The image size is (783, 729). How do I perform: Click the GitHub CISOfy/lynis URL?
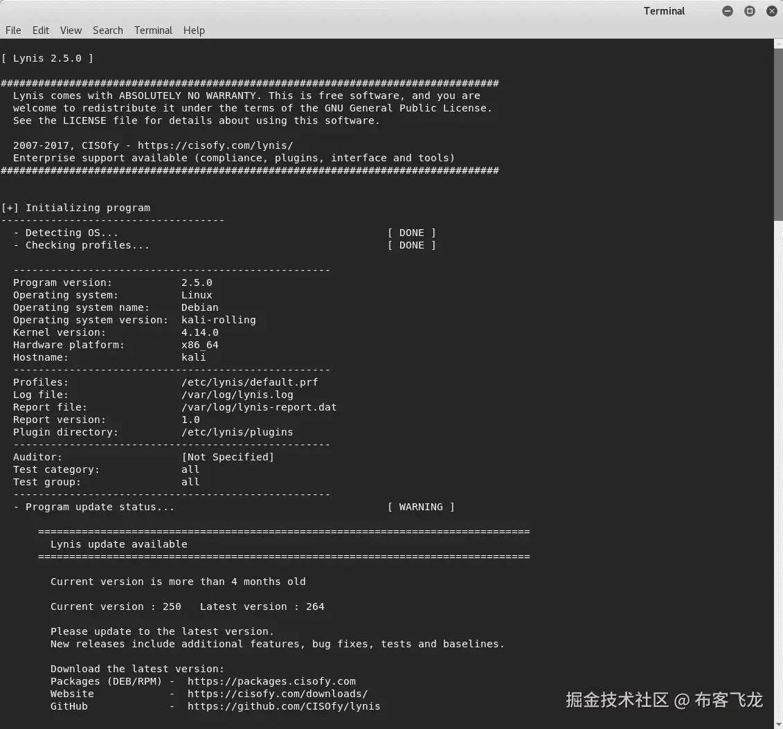[x=284, y=706]
